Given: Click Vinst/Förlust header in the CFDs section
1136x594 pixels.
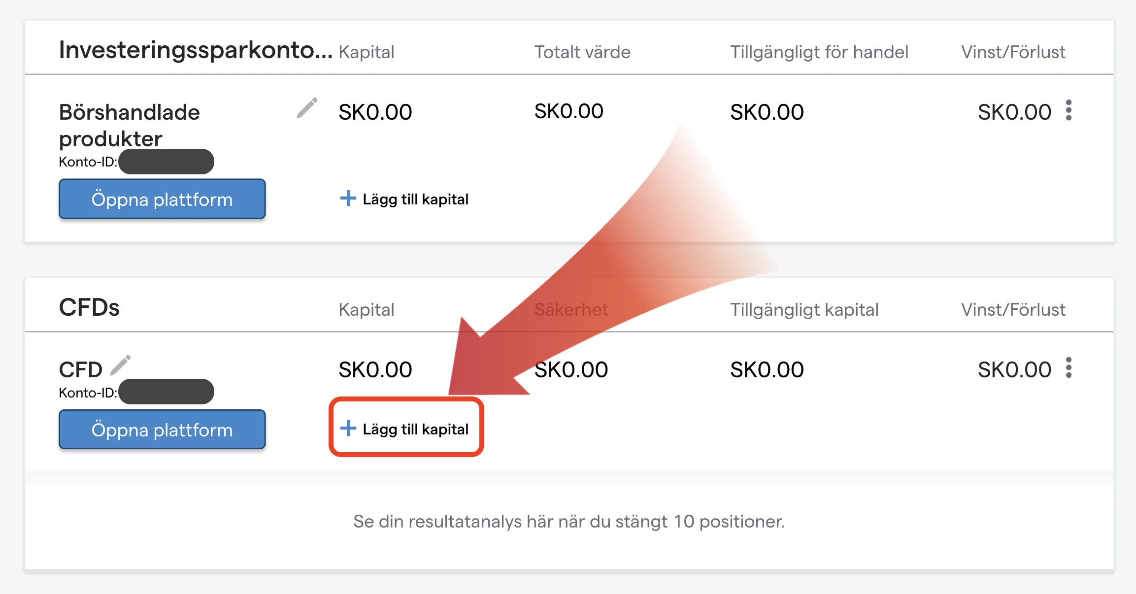Looking at the screenshot, I should (1013, 310).
